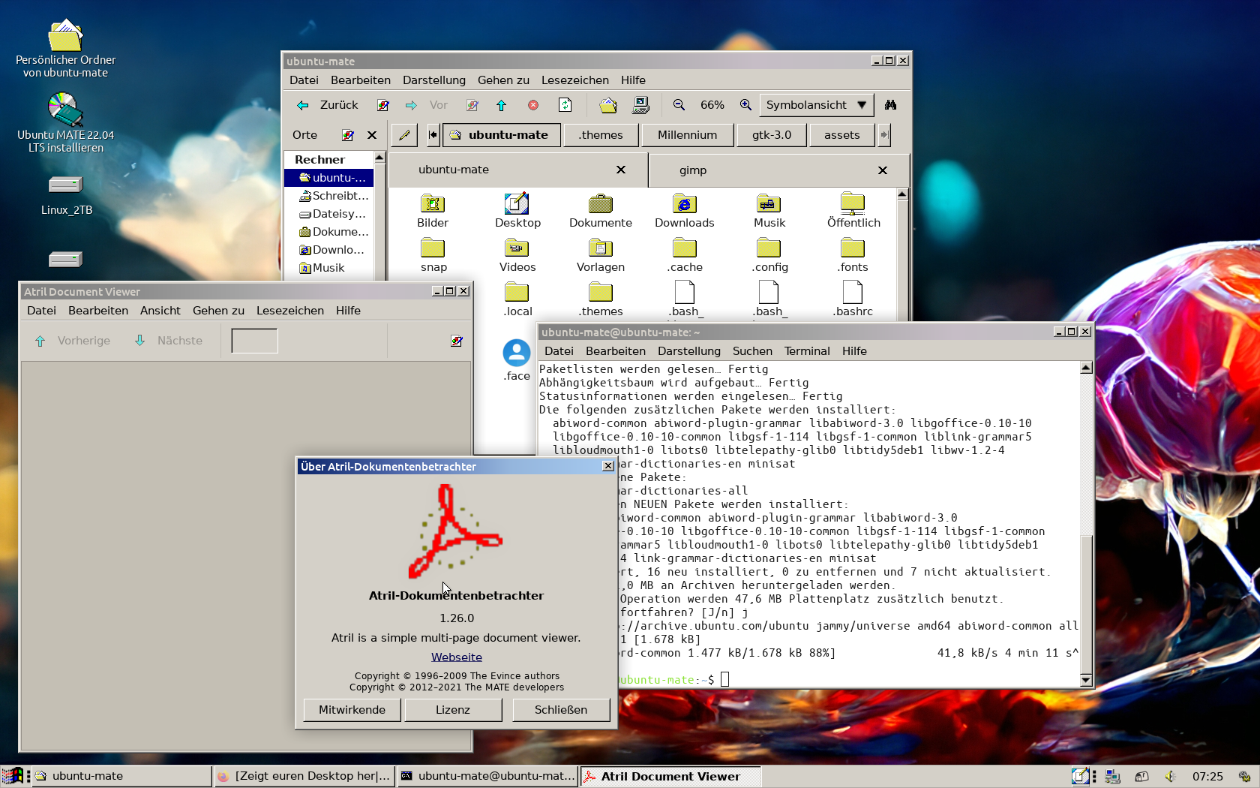This screenshot has width=1260, height=788.
Task: Open the Zurück history dropdown arrow
Action: [383, 105]
